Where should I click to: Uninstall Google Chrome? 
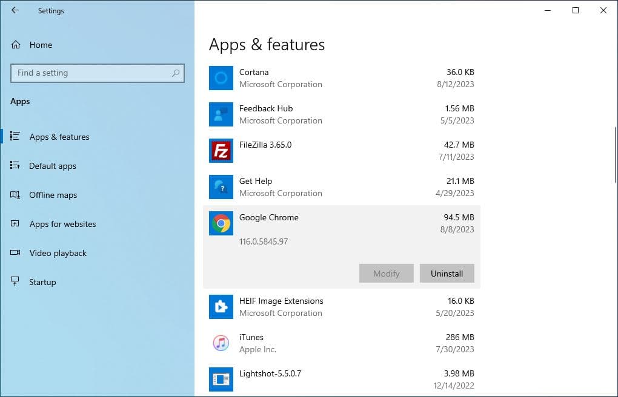[x=447, y=274]
